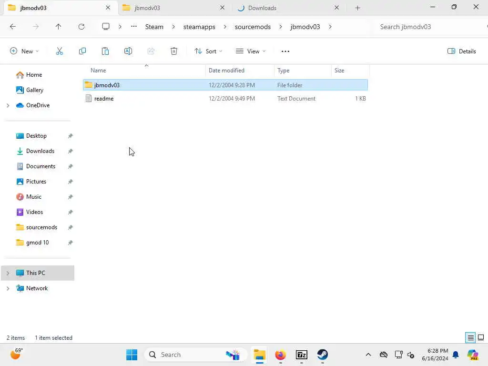This screenshot has height=366, width=488.
Task: Show hidden breadcrumb path ellipsis
Action: coord(134,27)
